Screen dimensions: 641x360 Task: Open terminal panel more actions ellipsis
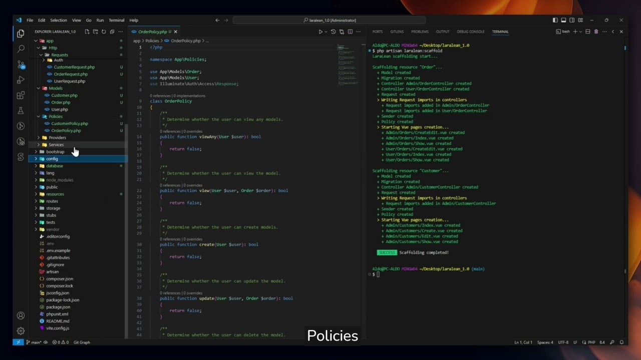(604, 31)
